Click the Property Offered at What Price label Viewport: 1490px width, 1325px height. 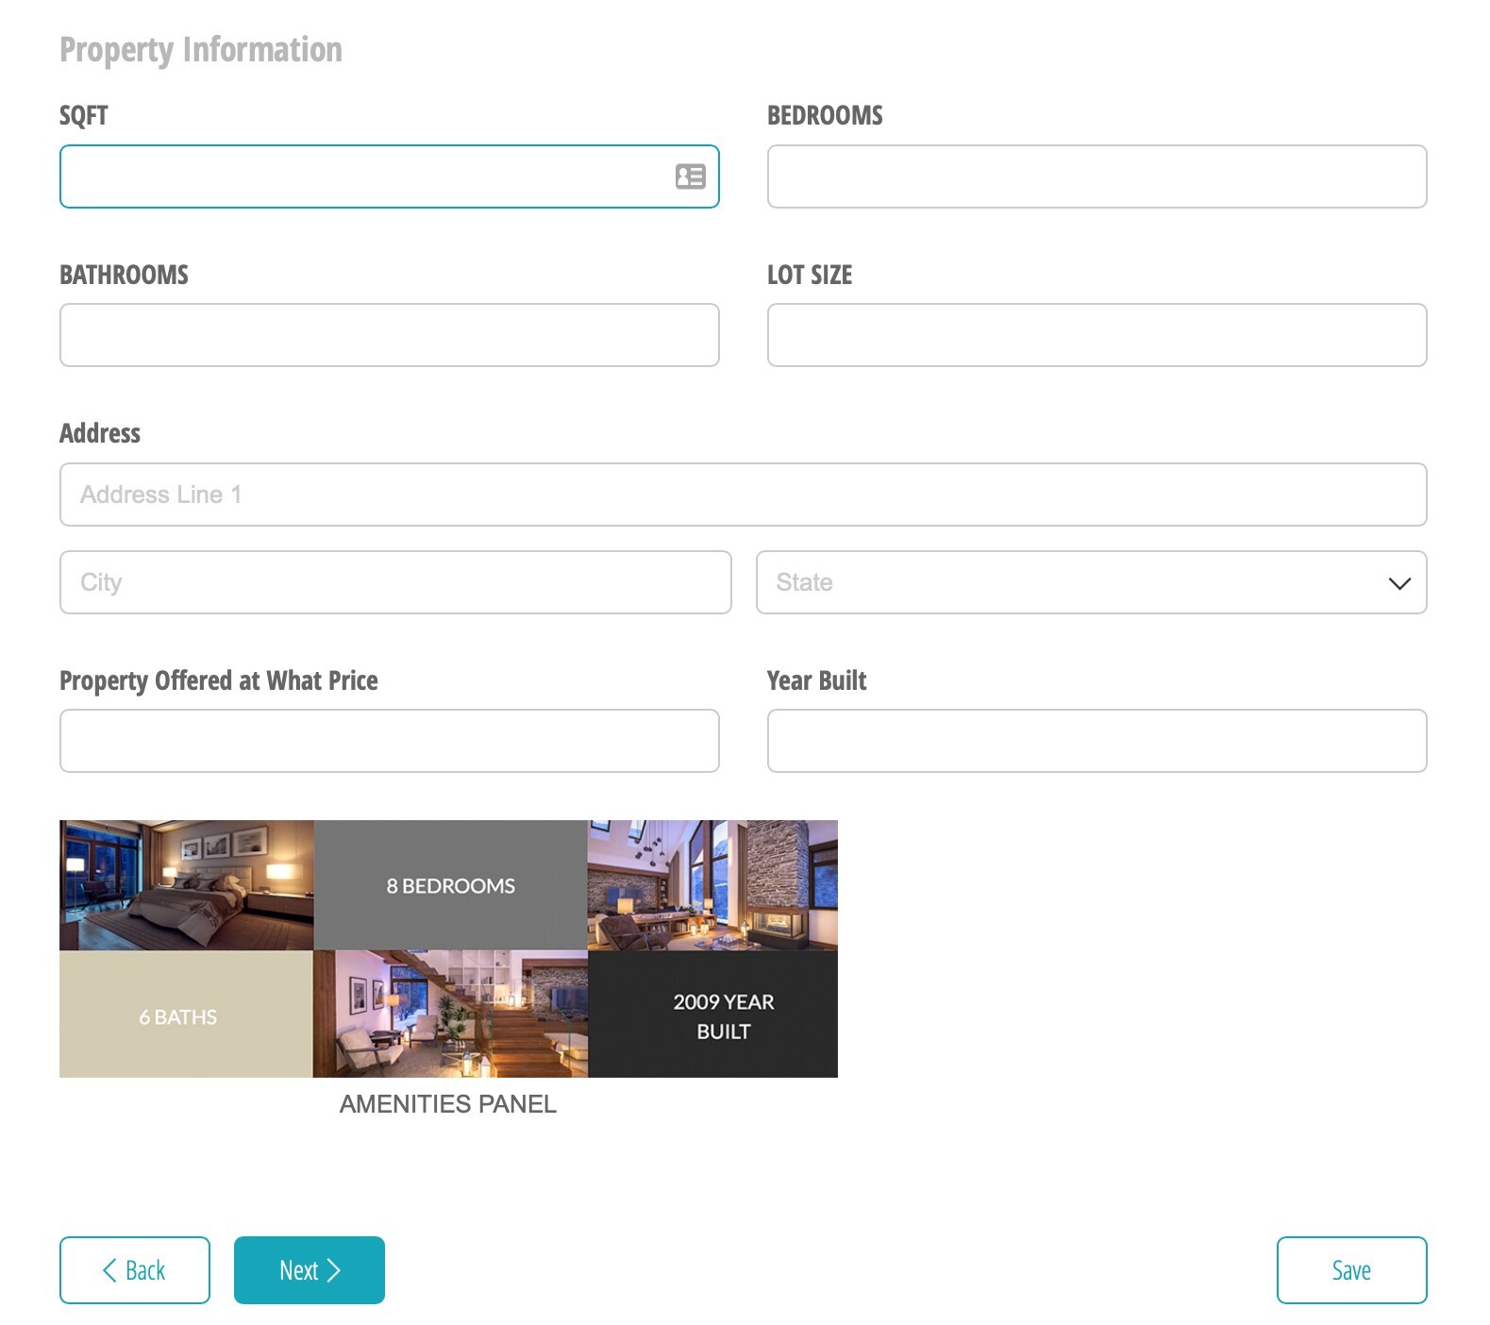click(x=219, y=681)
